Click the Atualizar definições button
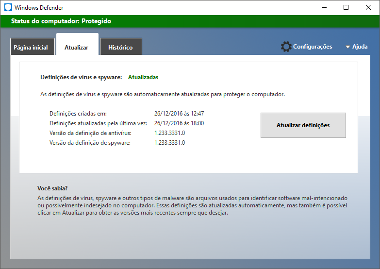This screenshot has width=380, height=269. click(303, 125)
